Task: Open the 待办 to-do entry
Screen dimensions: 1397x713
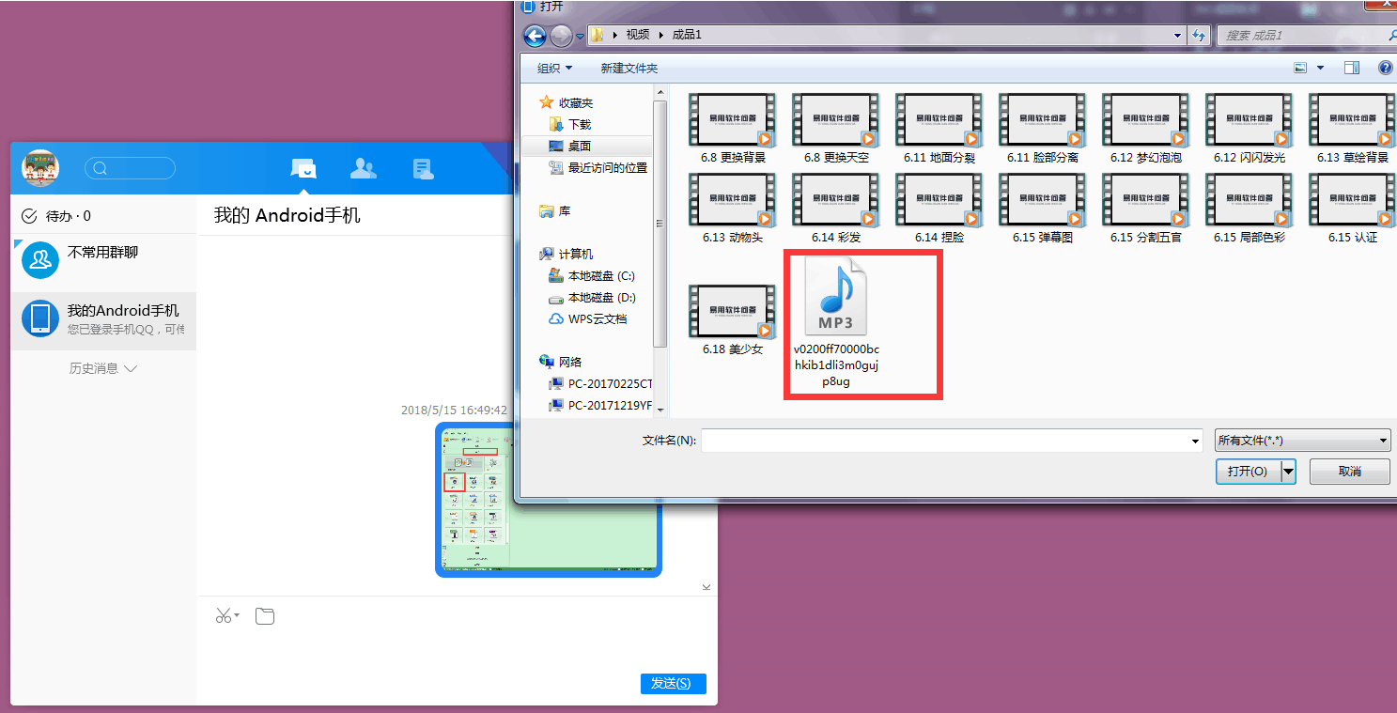Action: pyautogui.click(x=56, y=216)
